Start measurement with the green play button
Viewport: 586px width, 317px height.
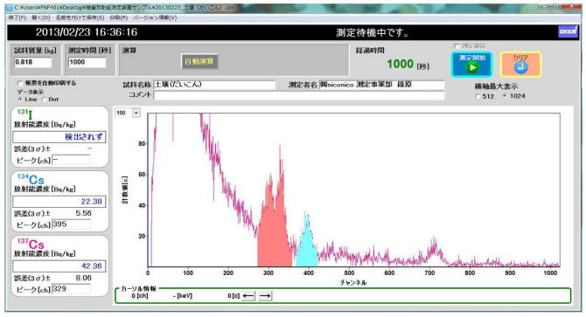pyautogui.click(x=471, y=64)
